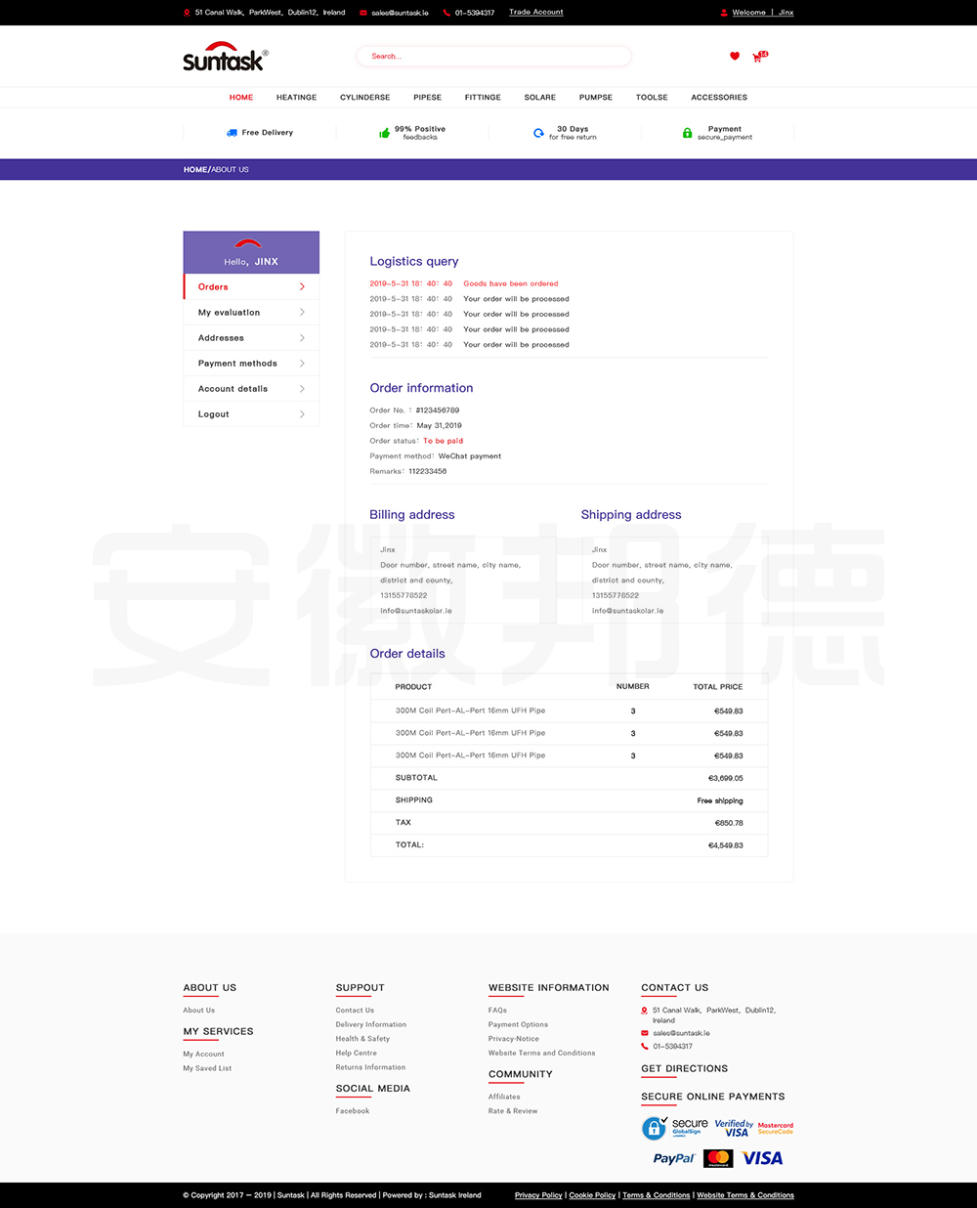Open the Trade Account link
The height and width of the screenshot is (1208, 977).
[x=535, y=13]
